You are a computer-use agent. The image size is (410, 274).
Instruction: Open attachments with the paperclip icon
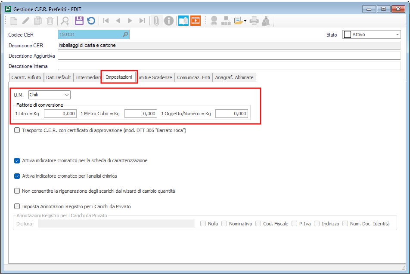pyautogui.click(x=156, y=20)
